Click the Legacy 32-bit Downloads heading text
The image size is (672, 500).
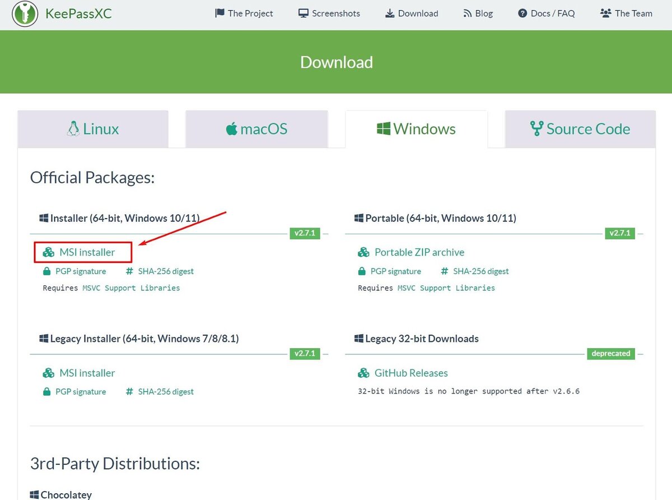pyautogui.click(x=422, y=339)
